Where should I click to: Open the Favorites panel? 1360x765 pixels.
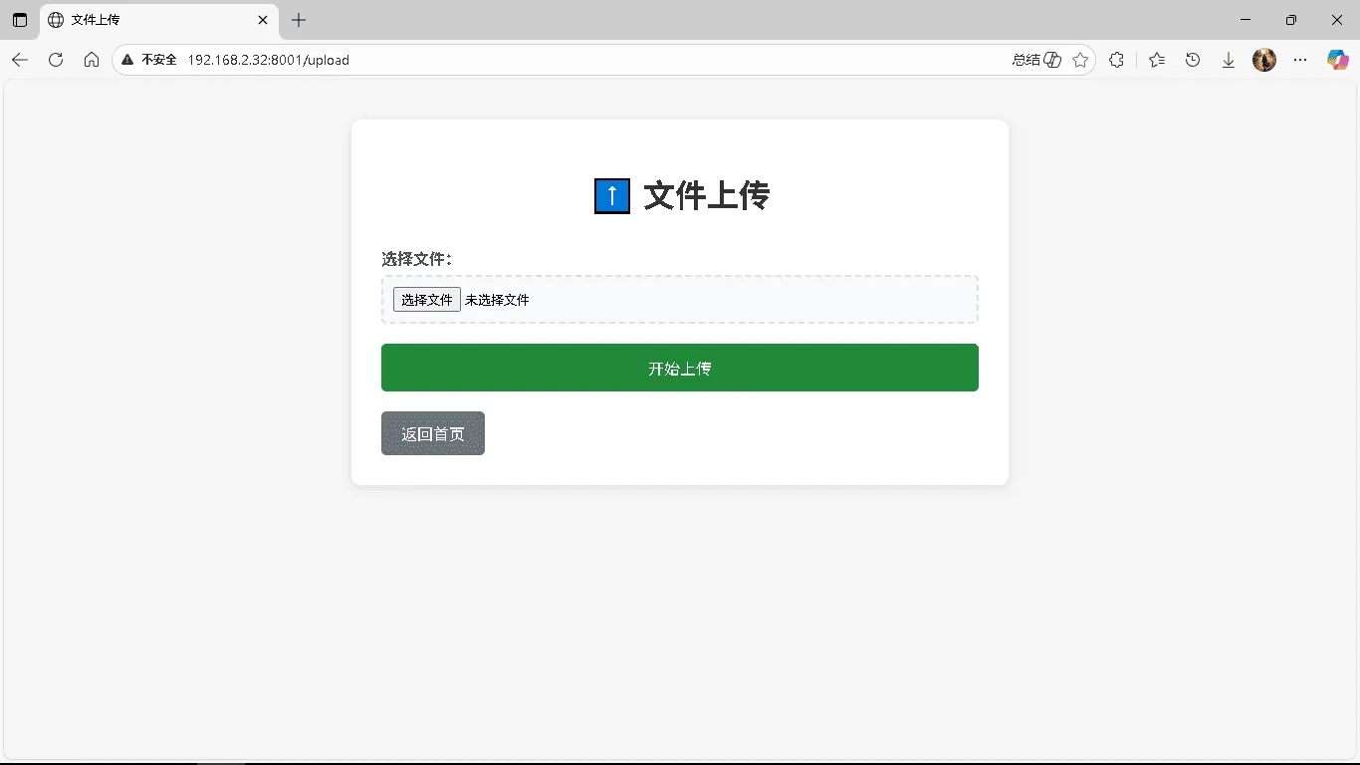coord(1155,60)
